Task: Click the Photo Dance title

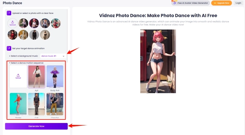Action: pos(12,3)
